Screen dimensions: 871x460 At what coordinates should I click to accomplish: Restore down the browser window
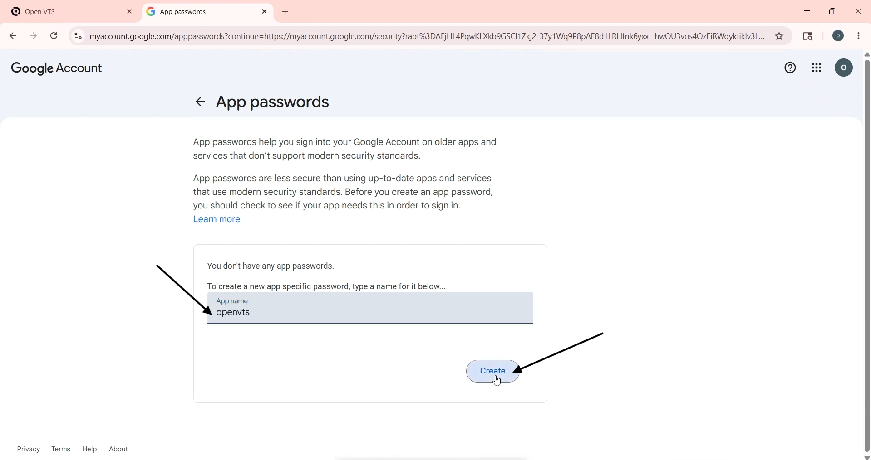(x=832, y=11)
